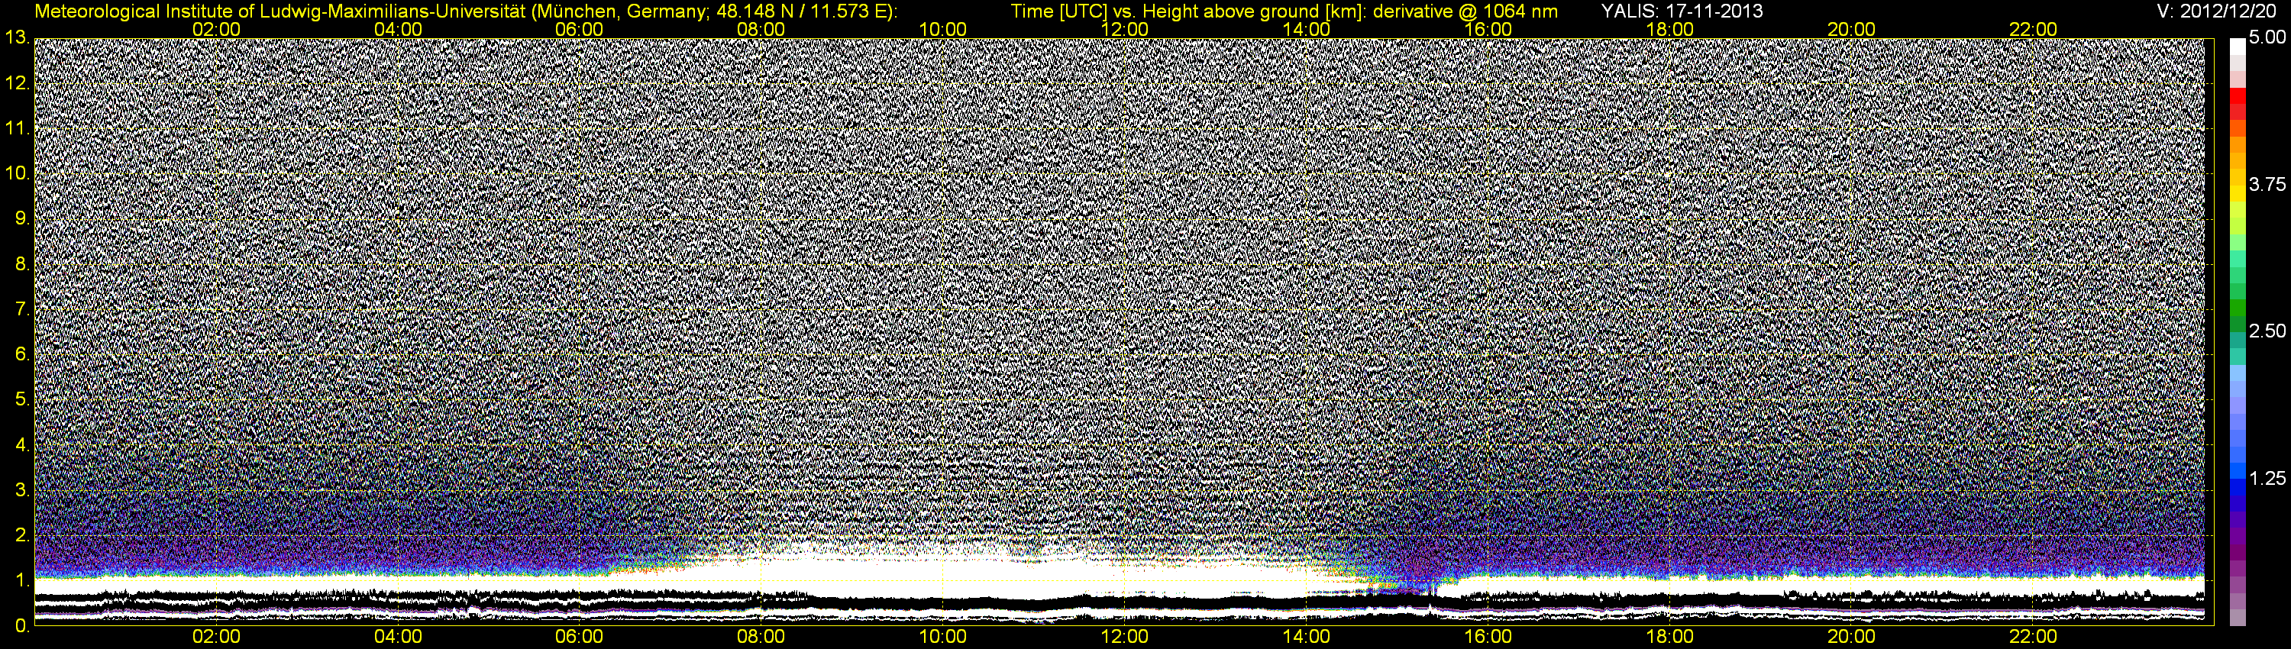The image size is (2291, 649).
Task: Click the Meteorological Institute Ludwig-Maximilians-Universität title text
Action: [465, 11]
